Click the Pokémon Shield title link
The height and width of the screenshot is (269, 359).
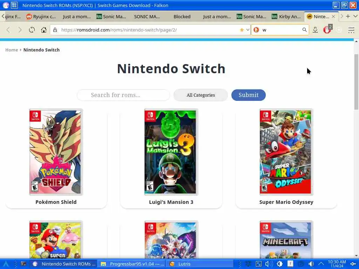pos(56,202)
